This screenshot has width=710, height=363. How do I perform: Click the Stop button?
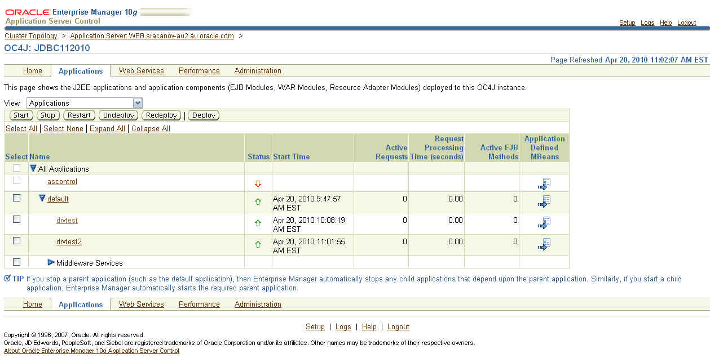(48, 115)
